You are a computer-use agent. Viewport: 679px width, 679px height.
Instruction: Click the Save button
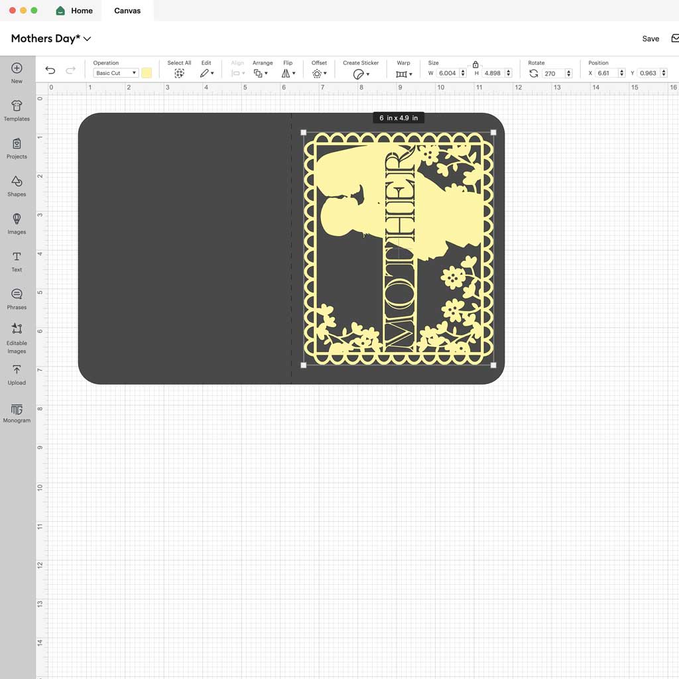[x=650, y=38]
